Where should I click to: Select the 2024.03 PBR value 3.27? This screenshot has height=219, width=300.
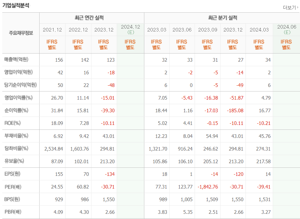[x=266, y=212]
